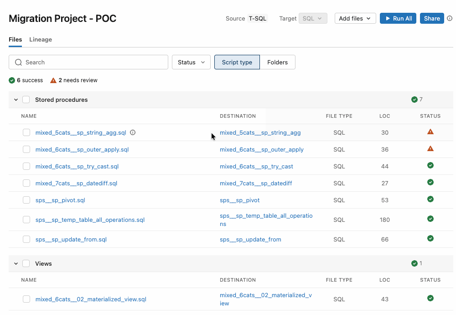Select checkbox for sps__sp_update_from.sql
Viewport: 456px width, 315px height.
click(26, 239)
